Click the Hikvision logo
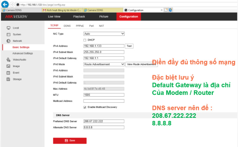Image resolution: width=238 pixels, height=147 pixels. [16, 17]
